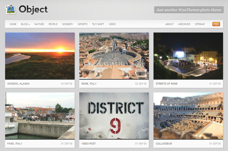The width and height of the screenshot is (228, 151).
Task: Open the Streets of Rome night thumbnail
Action: click(x=188, y=56)
